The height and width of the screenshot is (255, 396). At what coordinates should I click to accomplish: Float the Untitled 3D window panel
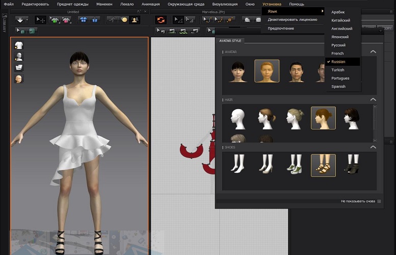(139, 12)
